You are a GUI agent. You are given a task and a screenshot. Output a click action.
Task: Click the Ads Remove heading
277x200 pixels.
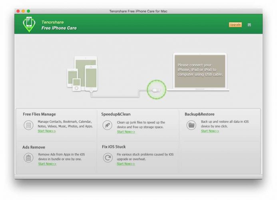34,147
